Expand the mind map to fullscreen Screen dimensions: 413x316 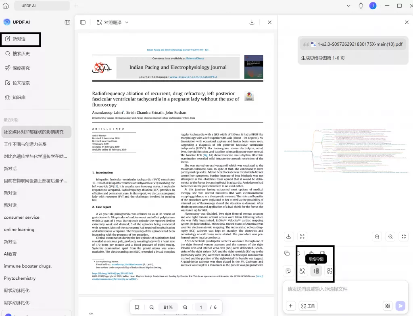pyautogui.click(x=302, y=236)
